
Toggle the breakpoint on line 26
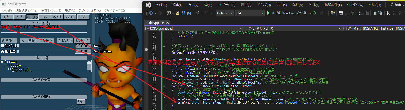pyautogui.click(x=146, y=50)
